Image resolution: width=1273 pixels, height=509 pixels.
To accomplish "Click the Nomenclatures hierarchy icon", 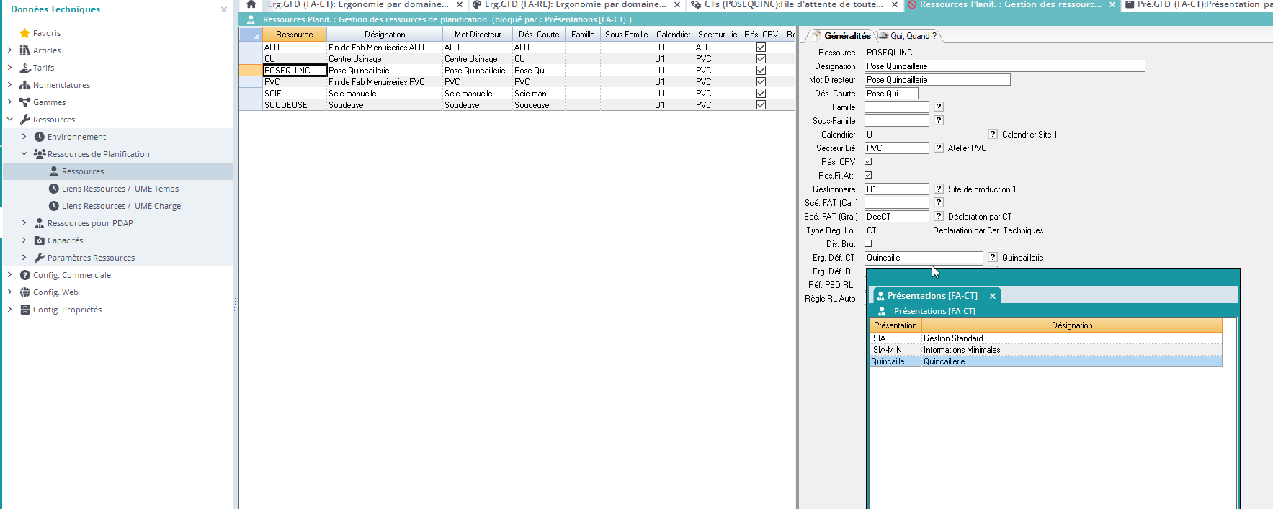I will (x=24, y=85).
